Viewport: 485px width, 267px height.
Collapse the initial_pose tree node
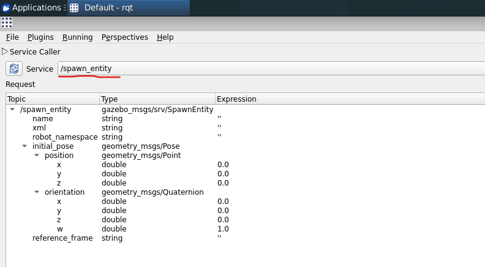24,146
